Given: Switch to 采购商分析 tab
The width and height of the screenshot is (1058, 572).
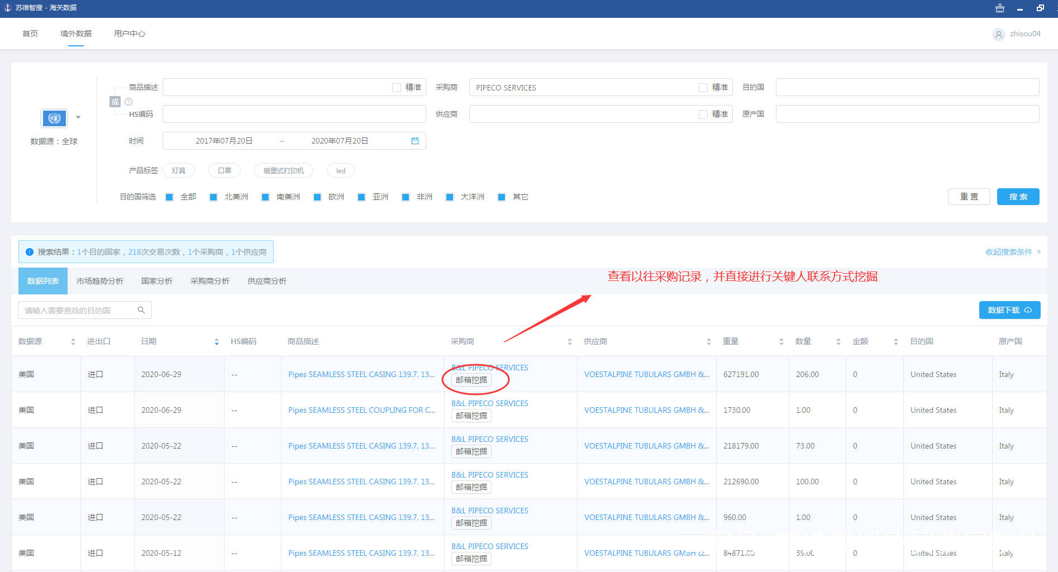Looking at the screenshot, I should 210,281.
